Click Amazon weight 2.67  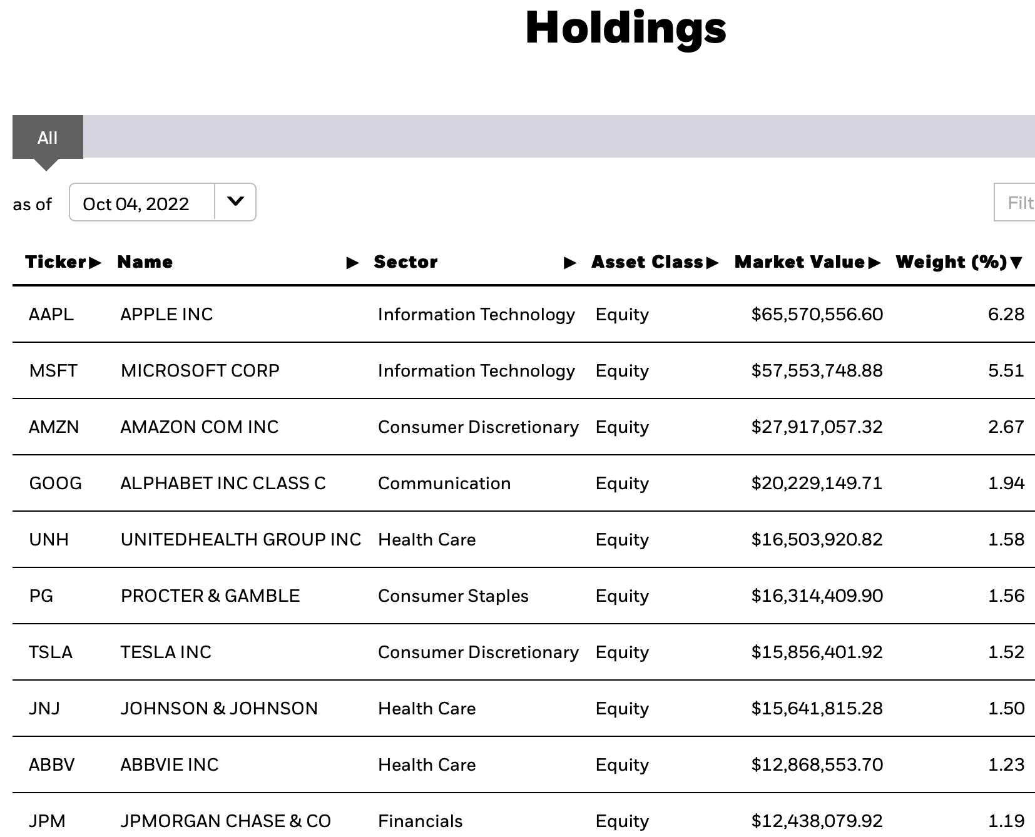click(x=1006, y=427)
